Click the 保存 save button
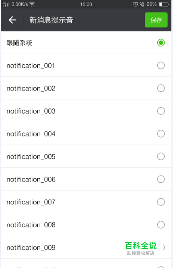This screenshot has width=173, height=268. click(156, 20)
